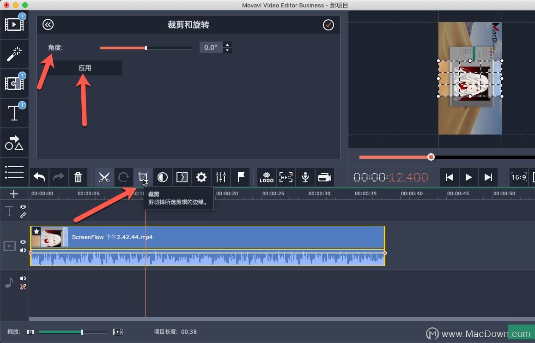This screenshot has height=343, width=535.
Task: Open the stickers and shapes tab
Action: click(x=14, y=143)
